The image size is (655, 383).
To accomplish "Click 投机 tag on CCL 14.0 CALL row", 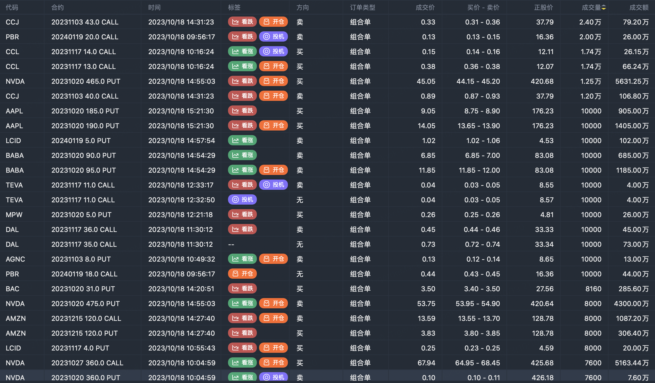I will 274,52.
